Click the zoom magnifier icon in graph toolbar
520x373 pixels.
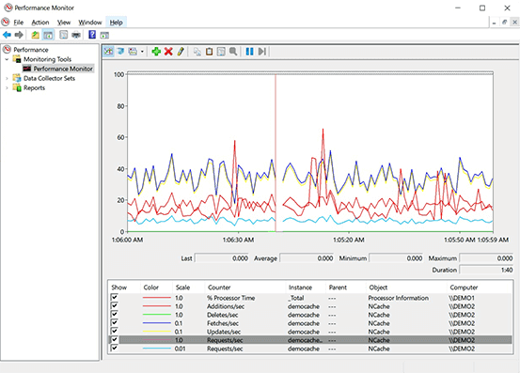[x=233, y=52]
